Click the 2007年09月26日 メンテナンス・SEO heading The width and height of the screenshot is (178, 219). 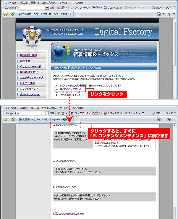tap(78, 68)
